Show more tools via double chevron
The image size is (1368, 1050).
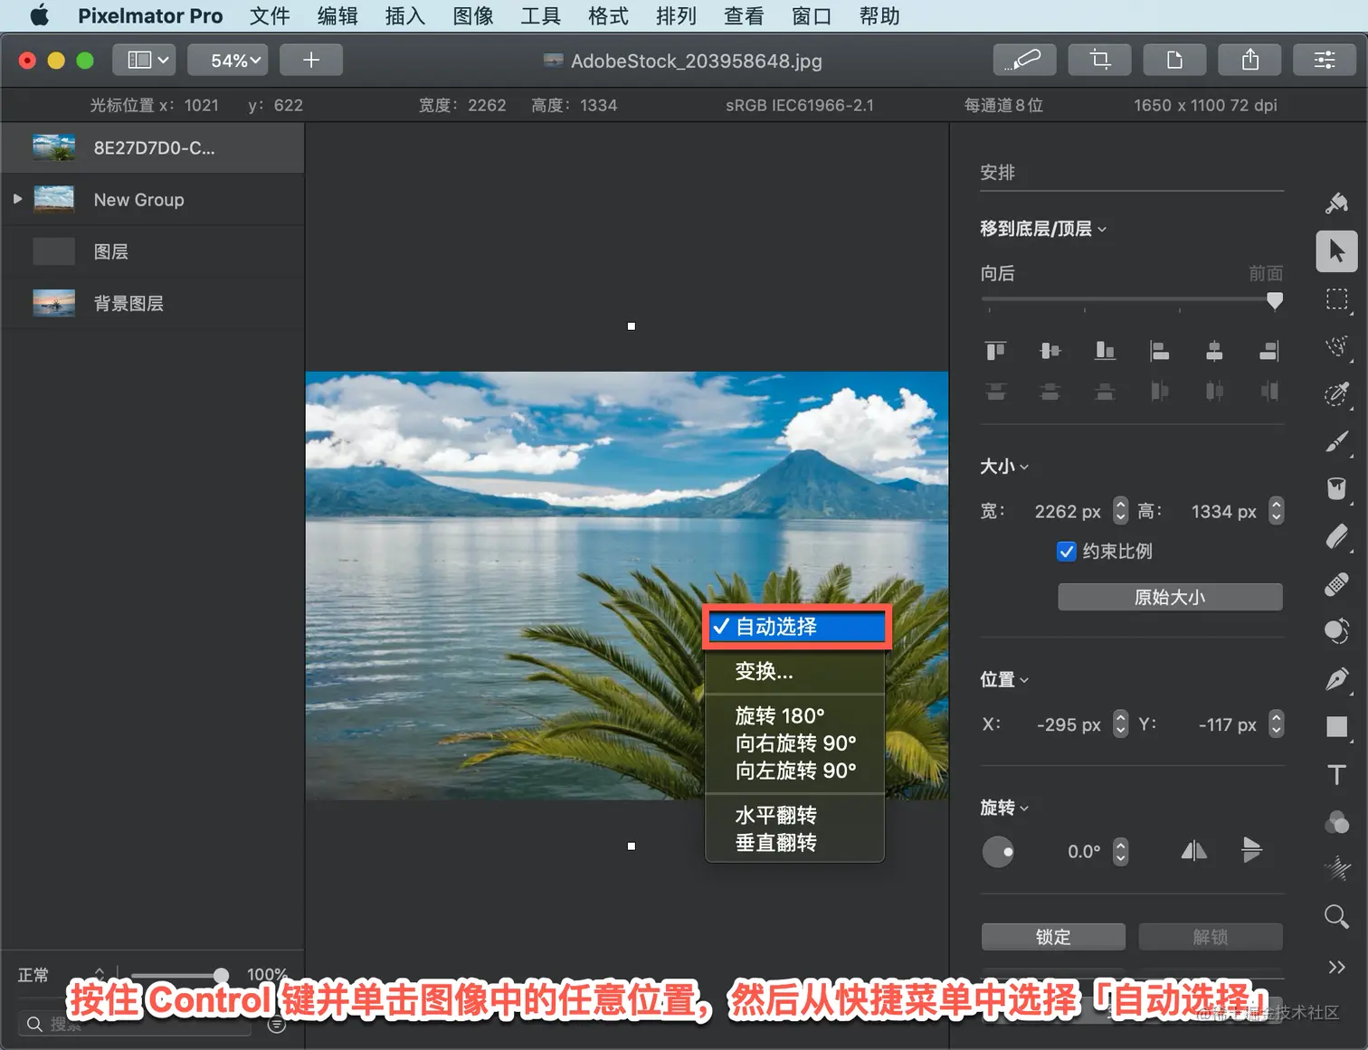1336,967
